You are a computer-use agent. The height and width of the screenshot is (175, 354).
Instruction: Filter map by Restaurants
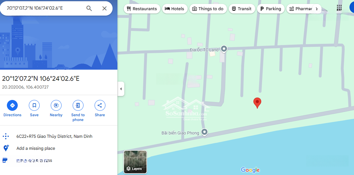click(x=142, y=9)
